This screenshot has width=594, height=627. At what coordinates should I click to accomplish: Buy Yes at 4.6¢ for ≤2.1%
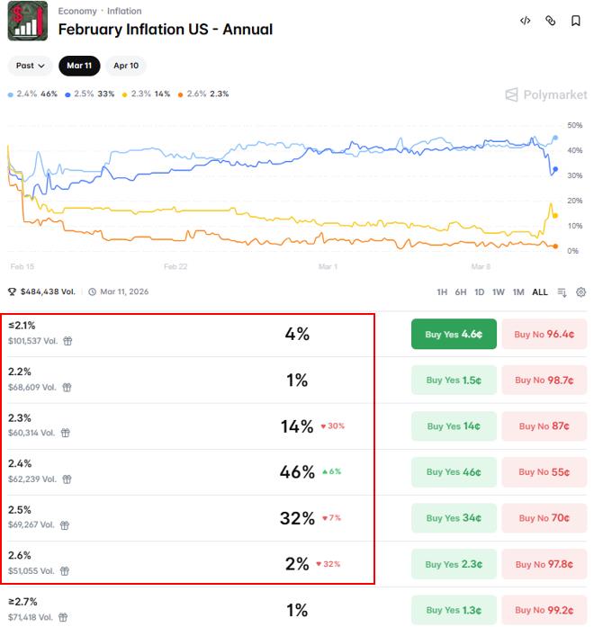pos(454,335)
